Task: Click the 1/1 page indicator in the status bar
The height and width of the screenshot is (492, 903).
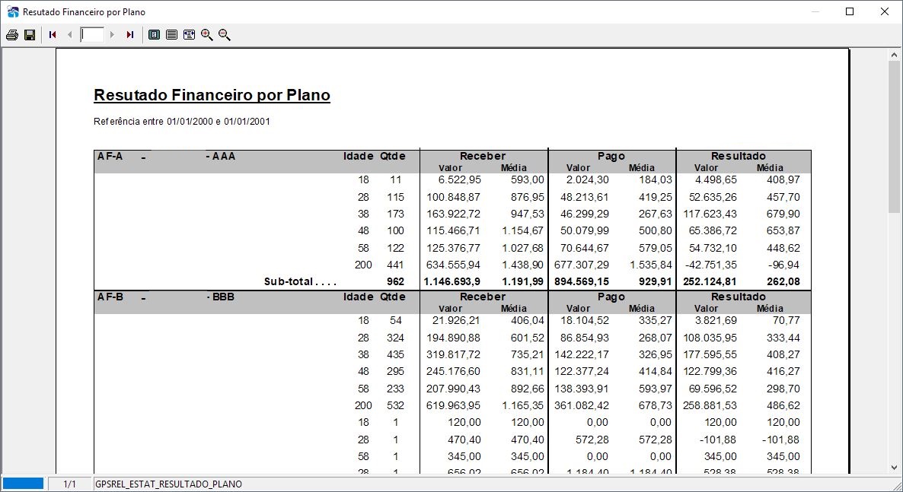Action: point(70,484)
